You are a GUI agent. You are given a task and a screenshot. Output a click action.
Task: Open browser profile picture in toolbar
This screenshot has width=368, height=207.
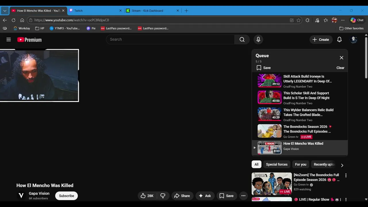pos(334,20)
